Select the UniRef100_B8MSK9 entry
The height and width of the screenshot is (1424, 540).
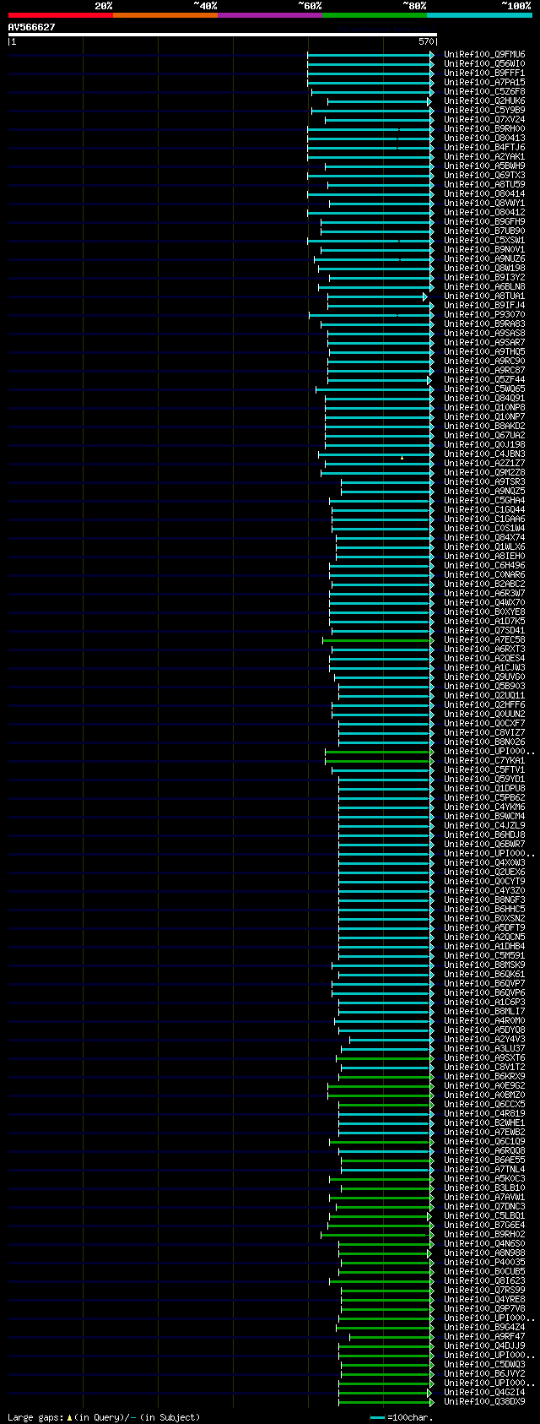point(484,965)
